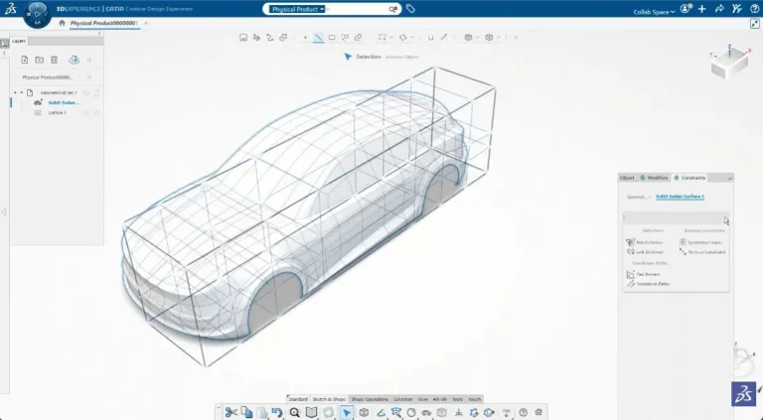Click the Paste icon in the bottom toolbar

262,412
